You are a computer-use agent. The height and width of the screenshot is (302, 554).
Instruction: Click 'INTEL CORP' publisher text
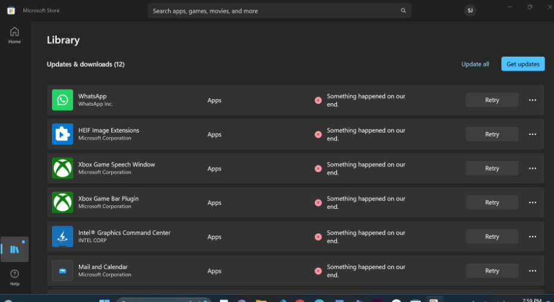coord(92,241)
